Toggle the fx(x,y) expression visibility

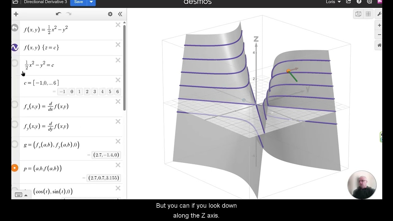tap(15, 104)
